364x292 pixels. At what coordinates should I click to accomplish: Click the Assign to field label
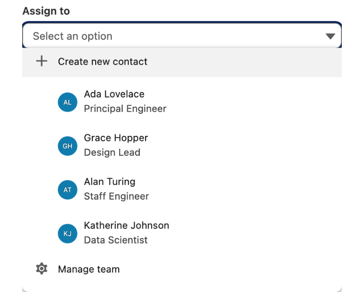[x=46, y=11]
